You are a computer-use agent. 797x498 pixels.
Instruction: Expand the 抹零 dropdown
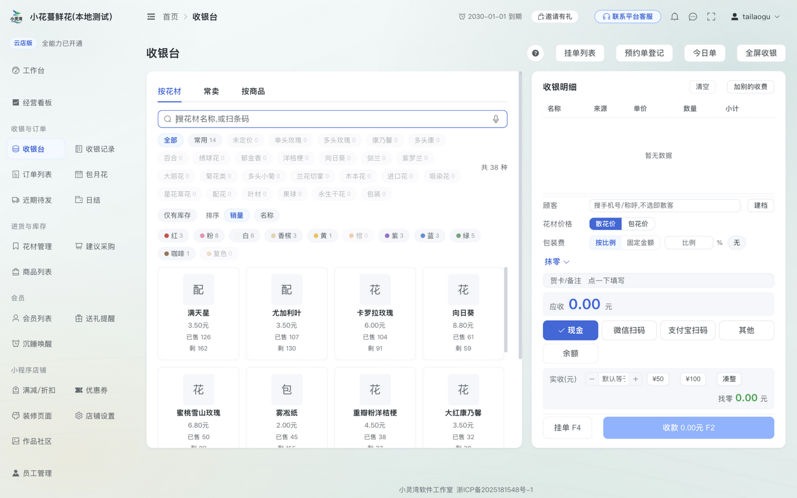point(557,262)
